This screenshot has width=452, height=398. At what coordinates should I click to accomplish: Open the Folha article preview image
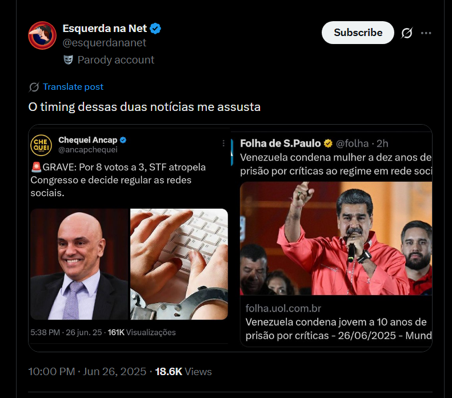click(x=336, y=238)
